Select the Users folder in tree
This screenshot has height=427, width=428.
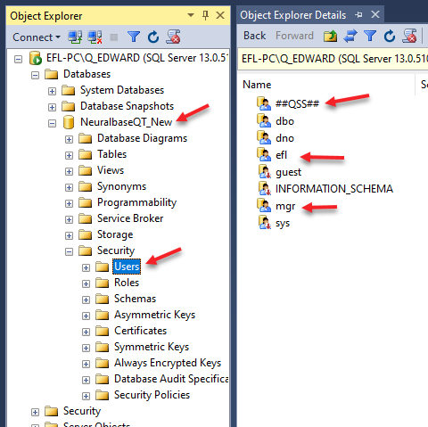coord(127,267)
